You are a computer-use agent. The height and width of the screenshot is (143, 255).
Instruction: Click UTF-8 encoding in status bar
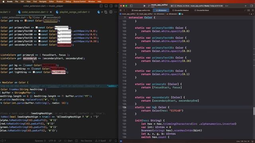coord(52,141)
